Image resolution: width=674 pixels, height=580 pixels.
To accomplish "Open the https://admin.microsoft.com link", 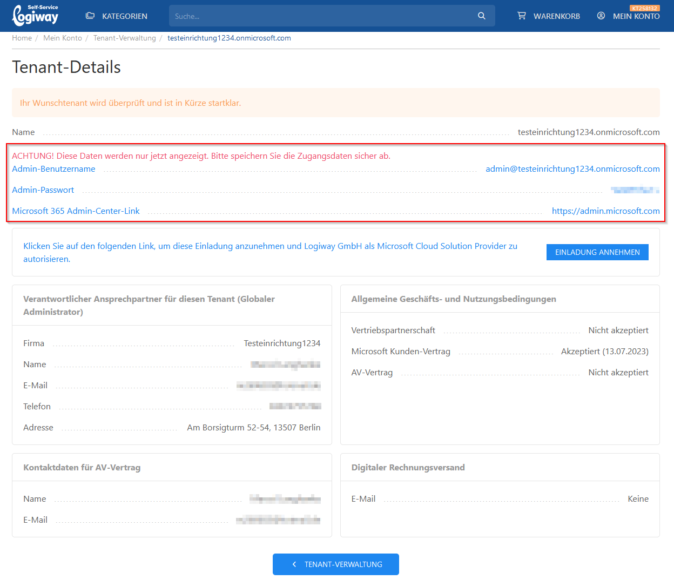I will click(605, 211).
